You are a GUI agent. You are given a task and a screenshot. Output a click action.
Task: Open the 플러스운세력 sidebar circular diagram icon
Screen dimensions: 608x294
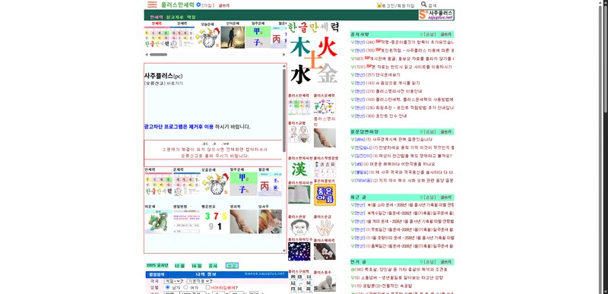click(x=325, y=106)
